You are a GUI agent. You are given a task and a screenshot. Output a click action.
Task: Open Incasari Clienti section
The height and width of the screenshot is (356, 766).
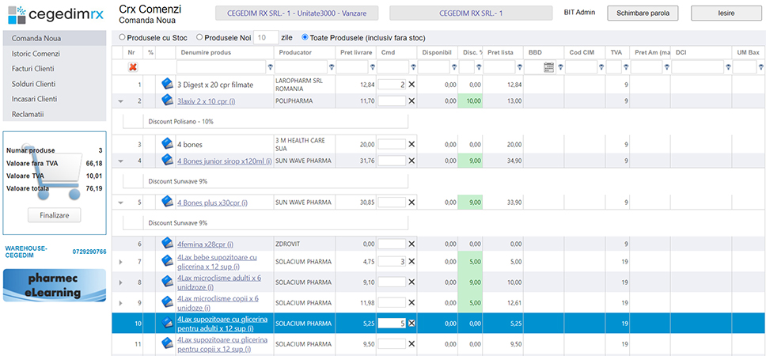pos(55,99)
